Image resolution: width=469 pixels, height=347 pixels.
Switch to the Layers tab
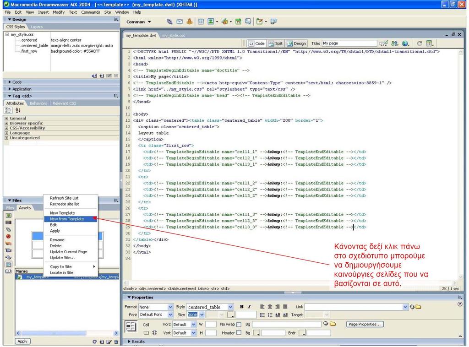click(x=37, y=27)
